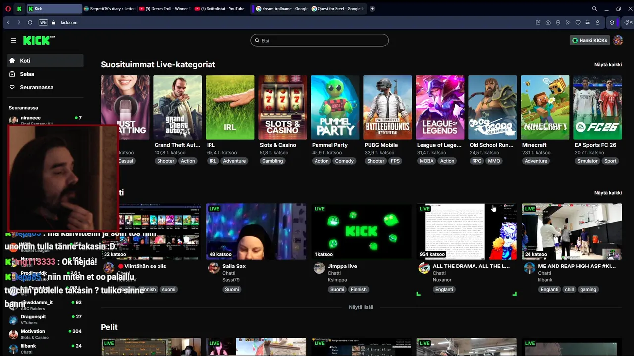Open Pummel Party category thumbnail
Image resolution: width=634 pixels, height=356 pixels.
pos(335,107)
